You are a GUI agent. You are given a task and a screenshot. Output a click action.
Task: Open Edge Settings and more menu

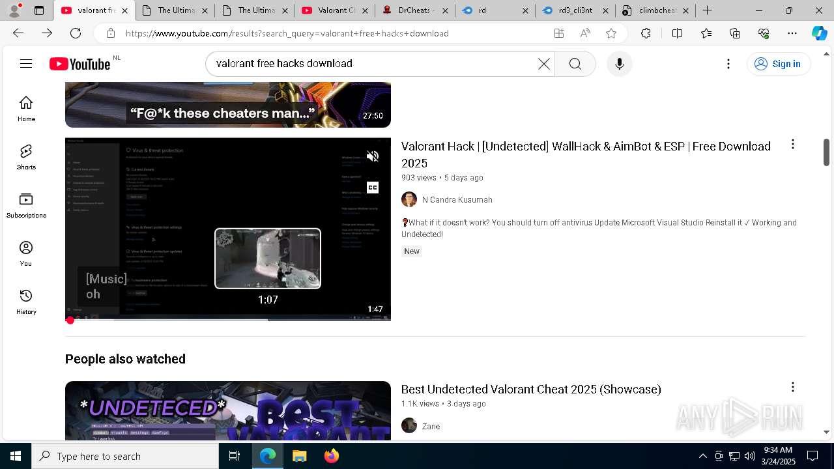tap(792, 33)
